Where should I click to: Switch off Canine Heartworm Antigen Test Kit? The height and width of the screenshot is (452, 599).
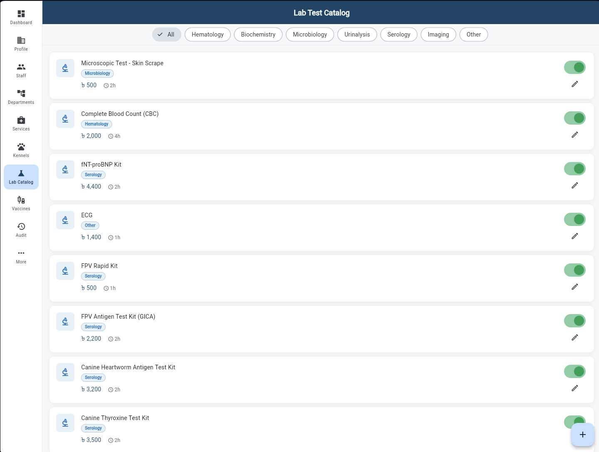574,371
